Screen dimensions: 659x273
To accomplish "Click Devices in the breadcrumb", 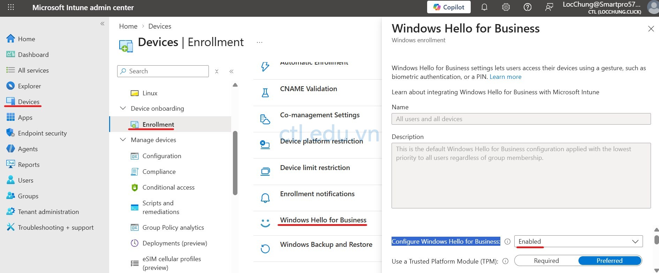I will coord(160,26).
